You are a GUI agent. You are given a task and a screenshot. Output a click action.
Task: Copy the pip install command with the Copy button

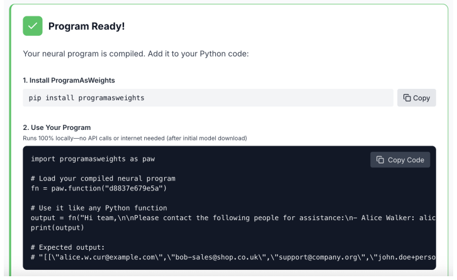point(417,98)
